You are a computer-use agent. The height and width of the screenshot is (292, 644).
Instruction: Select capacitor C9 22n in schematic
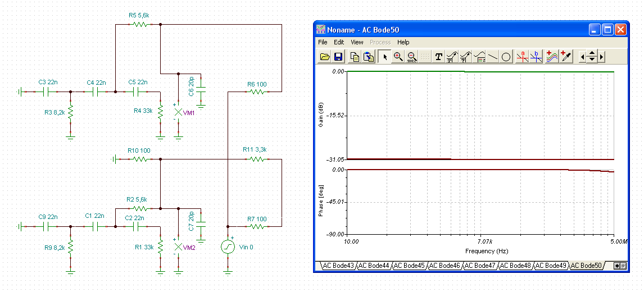click(47, 226)
